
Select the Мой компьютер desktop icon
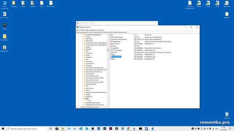[x=5, y=5]
